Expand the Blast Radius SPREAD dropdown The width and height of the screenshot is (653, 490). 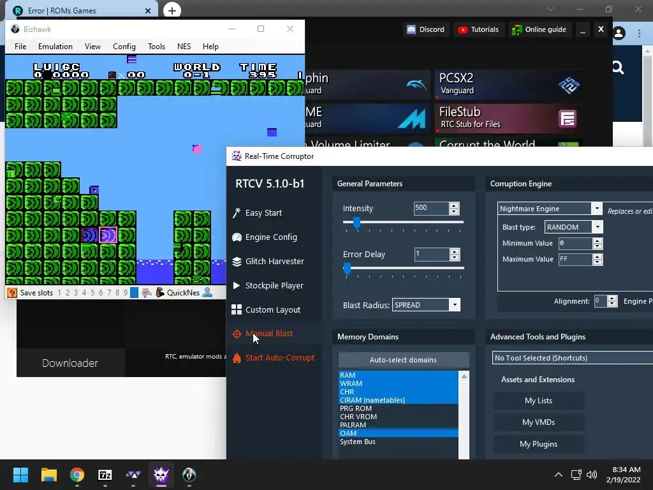pos(455,305)
